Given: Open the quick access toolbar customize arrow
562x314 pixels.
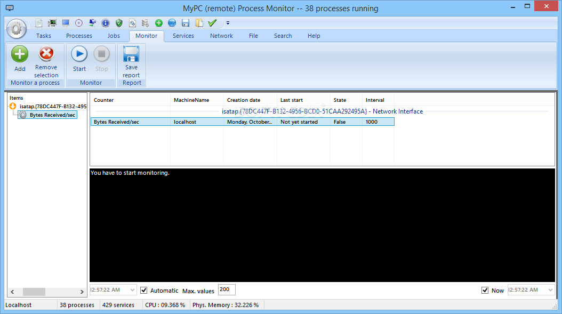Looking at the screenshot, I should [228, 23].
